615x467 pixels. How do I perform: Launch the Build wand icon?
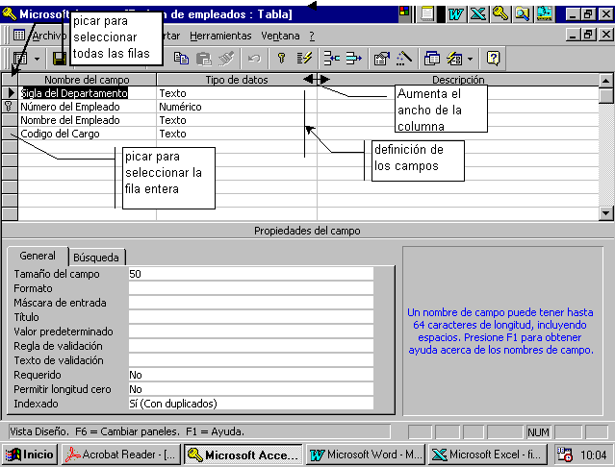[x=403, y=59]
